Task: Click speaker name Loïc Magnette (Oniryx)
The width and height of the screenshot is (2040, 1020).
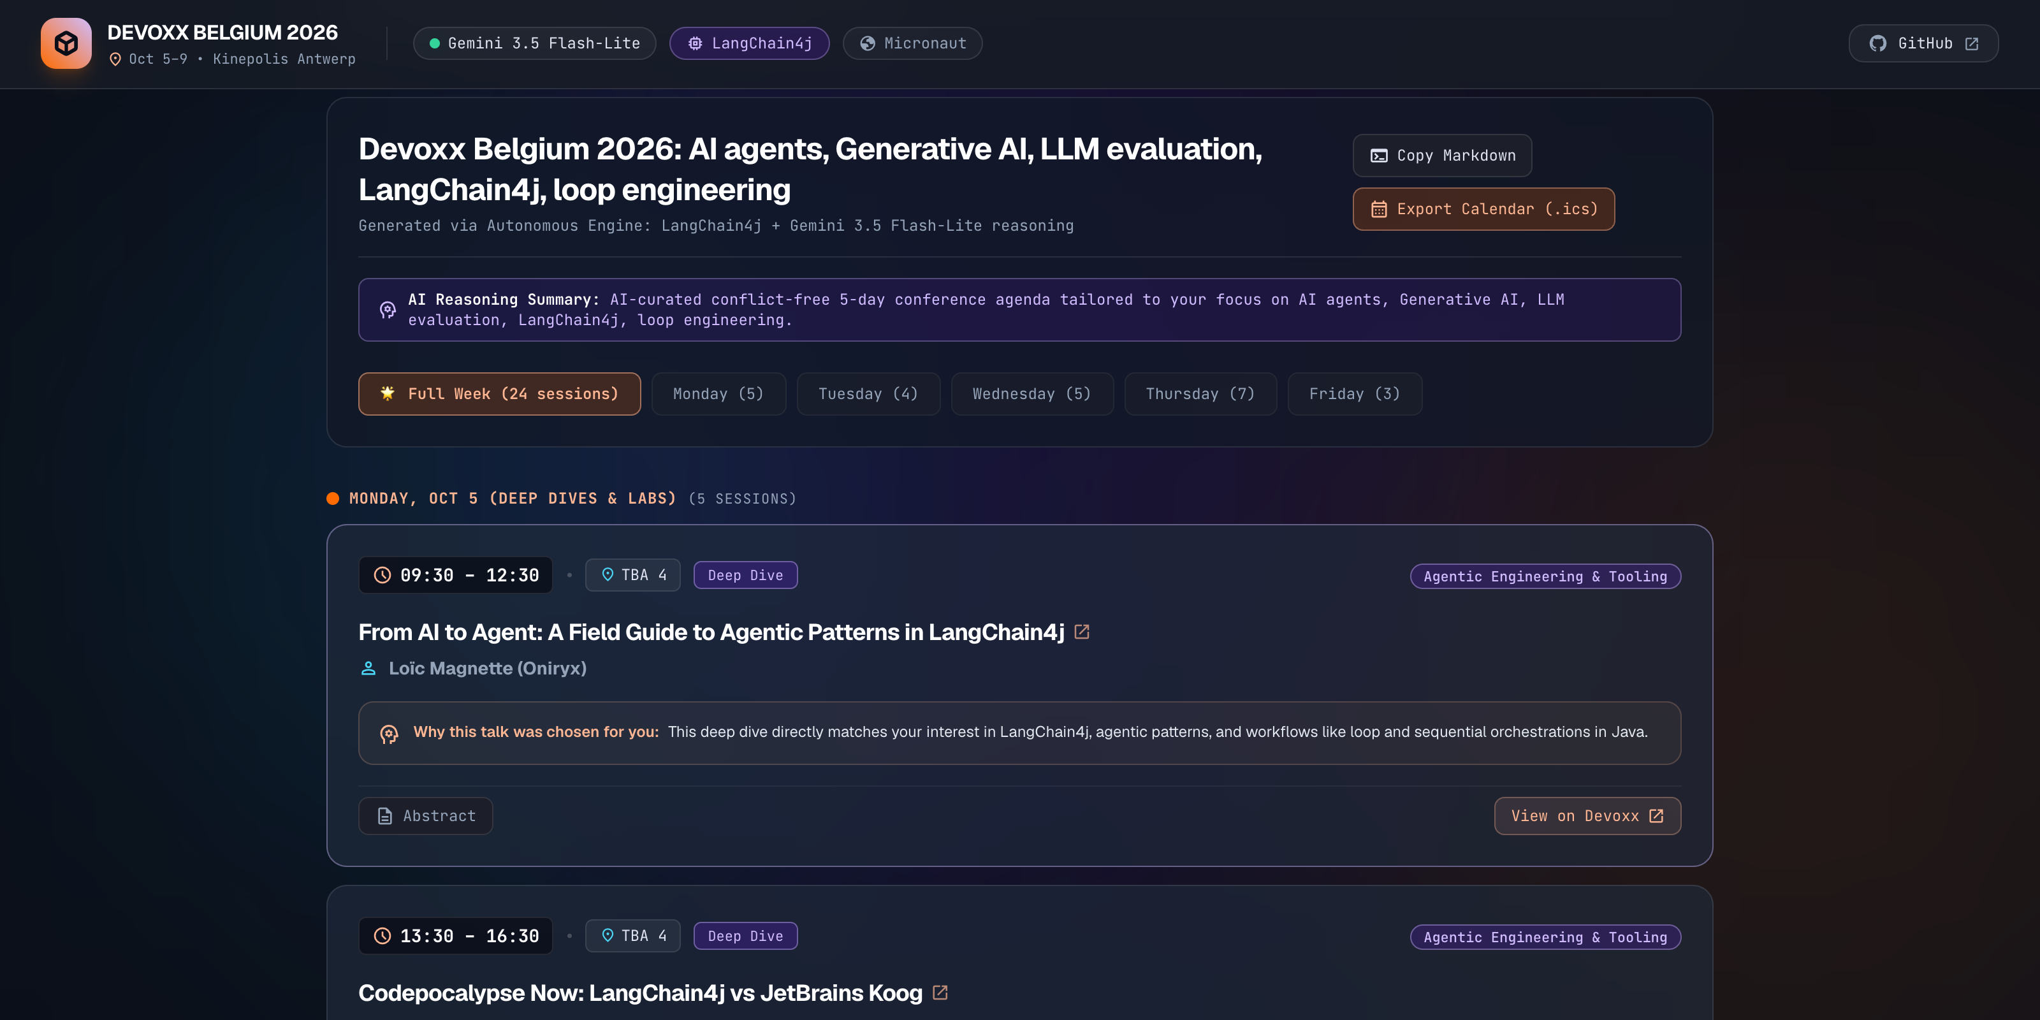Action: [487, 668]
